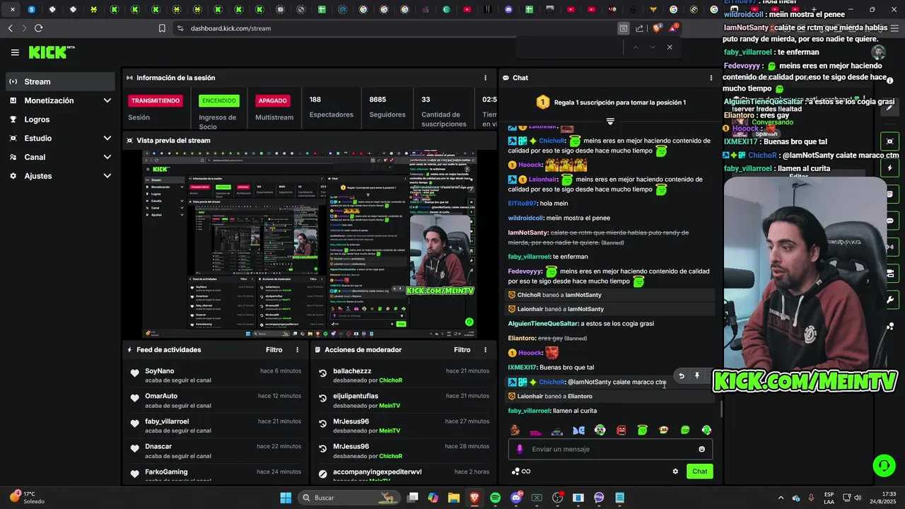Expand the Estudio sidebar section
The height and width of the screenshot is (509, 905).
pyautogui.click(x=60, y=138)
